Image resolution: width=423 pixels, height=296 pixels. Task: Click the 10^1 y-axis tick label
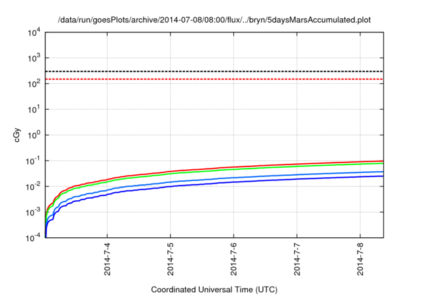point(34,109)
